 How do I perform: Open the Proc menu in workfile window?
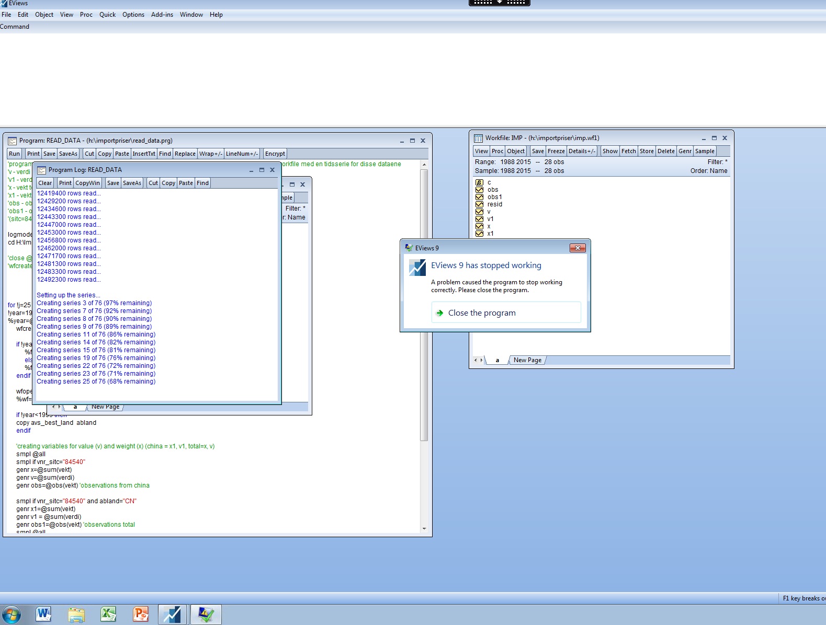pos(497,151)
